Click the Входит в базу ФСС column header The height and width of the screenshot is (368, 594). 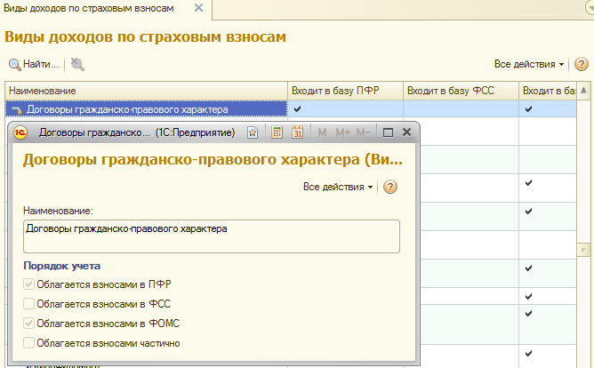(x=461, y=91)
